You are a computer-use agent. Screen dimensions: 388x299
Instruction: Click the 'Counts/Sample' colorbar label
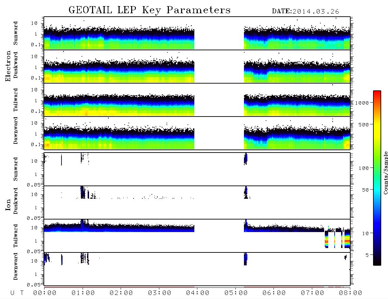385,173
